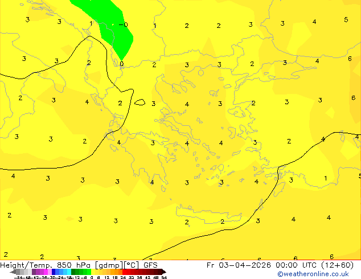The height and width of the screenshot is (279, 361).
Task: Click the magenta legend swatch
Action: pyautogui.click(x=46, y=272)
